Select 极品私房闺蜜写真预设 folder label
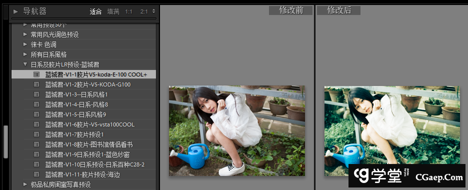 pos(60,184)
